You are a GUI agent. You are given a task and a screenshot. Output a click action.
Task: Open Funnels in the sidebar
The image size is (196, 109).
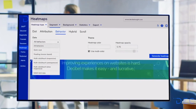coord(23,39)
